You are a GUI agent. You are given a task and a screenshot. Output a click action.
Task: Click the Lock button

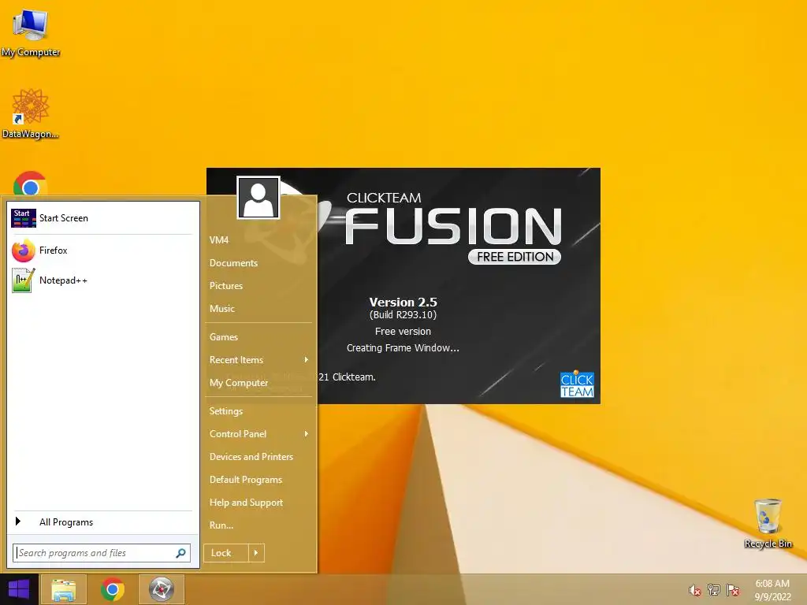[x=226, y=553]
